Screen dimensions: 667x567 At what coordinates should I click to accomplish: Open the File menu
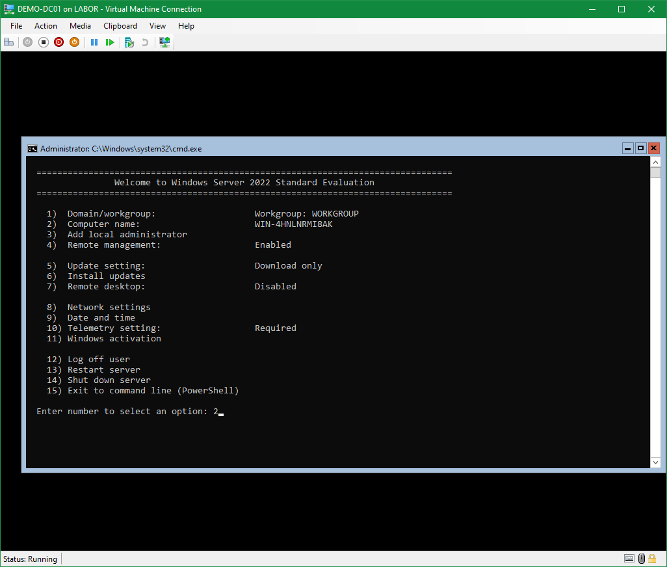16,26
